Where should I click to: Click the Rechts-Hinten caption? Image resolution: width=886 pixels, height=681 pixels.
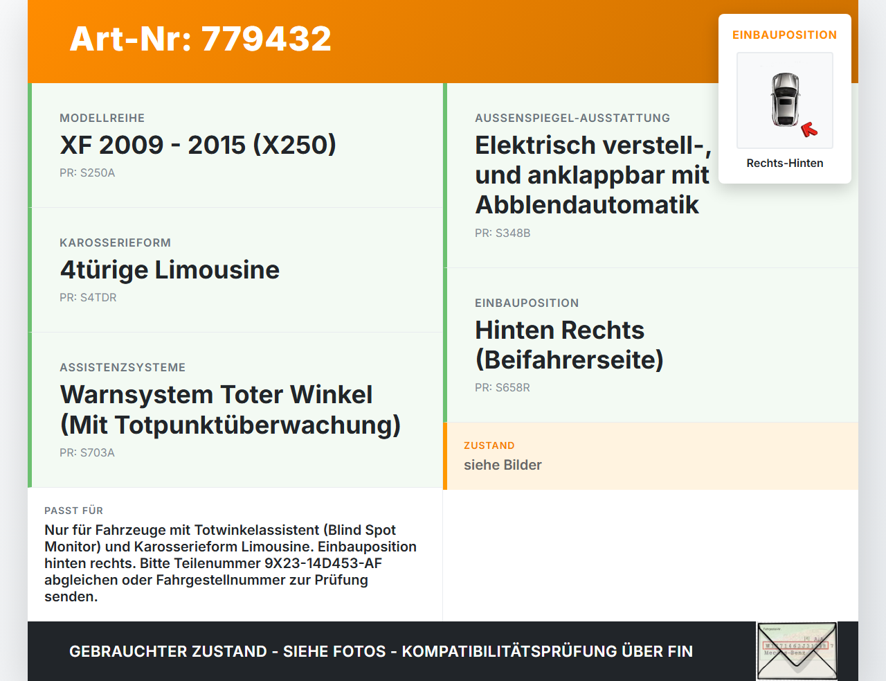point(785,163)
